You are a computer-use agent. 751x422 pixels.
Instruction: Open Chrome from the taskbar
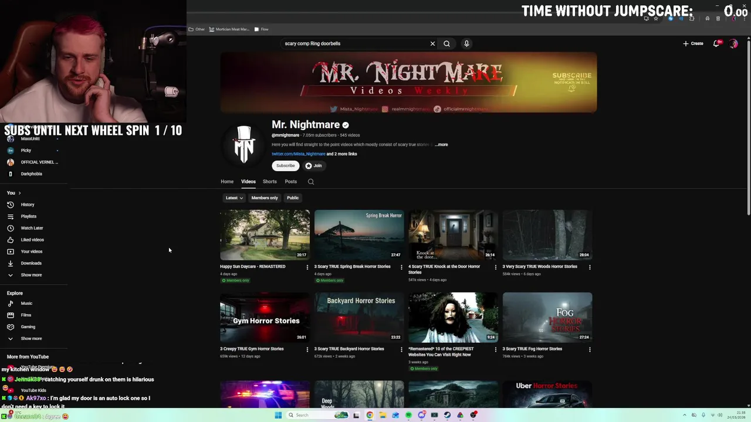[x=370, y=415]
